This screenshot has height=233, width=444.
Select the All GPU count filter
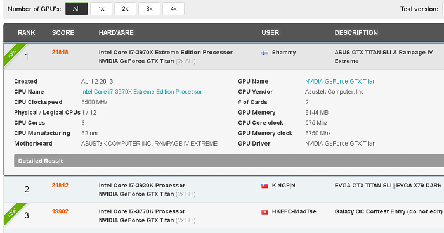click(77, 9)
